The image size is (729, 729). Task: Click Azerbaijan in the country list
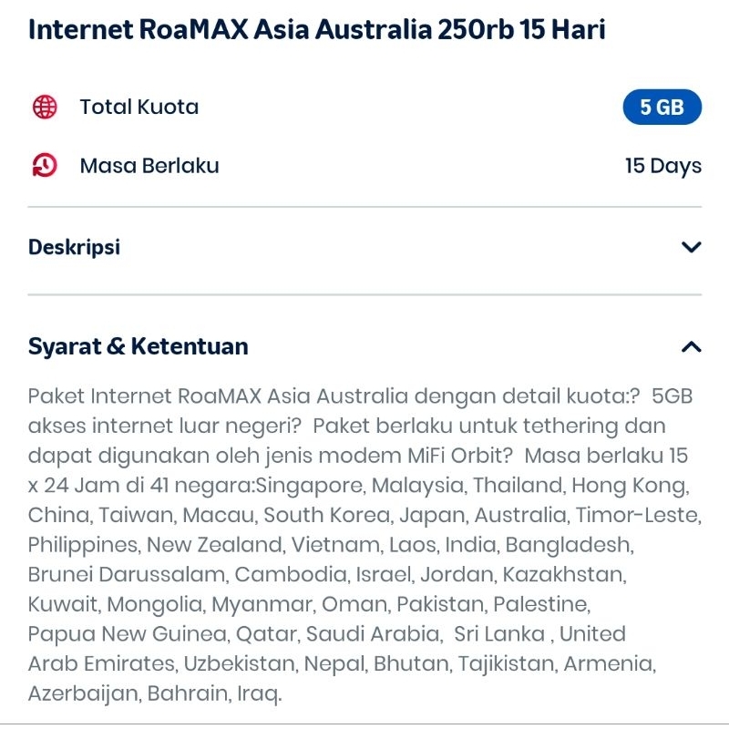tap(80, 693)
